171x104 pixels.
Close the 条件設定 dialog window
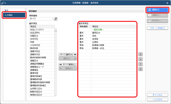click(167, 3)
